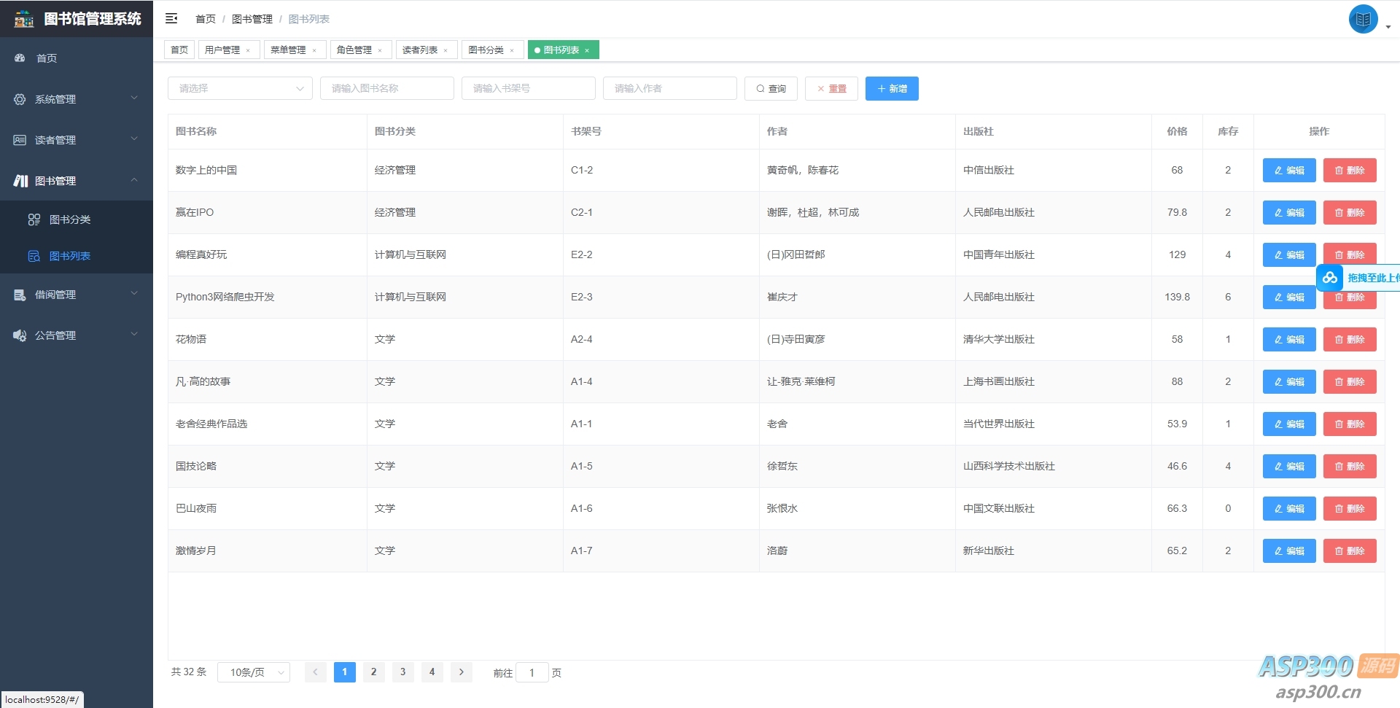Click the 新增 button to add a book

point(891,88)
